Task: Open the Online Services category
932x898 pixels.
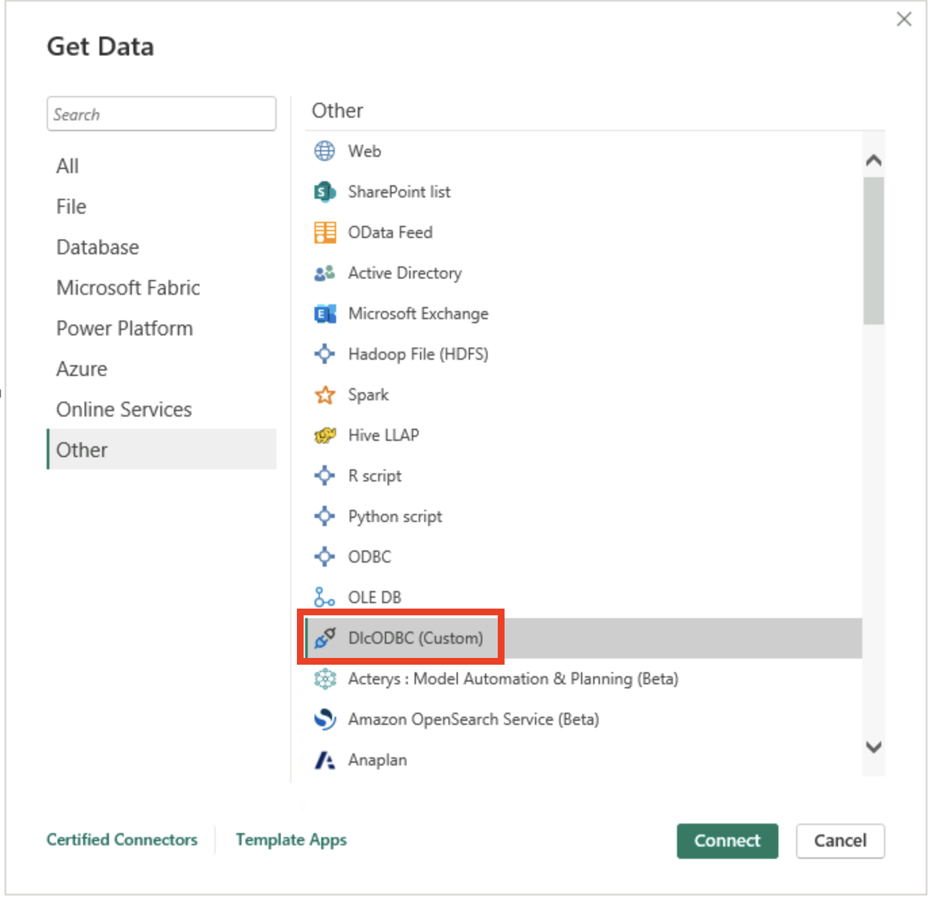Action: tap(124, 410)
